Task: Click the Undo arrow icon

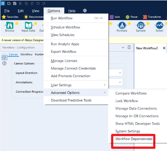Action: tap(38, 3)
